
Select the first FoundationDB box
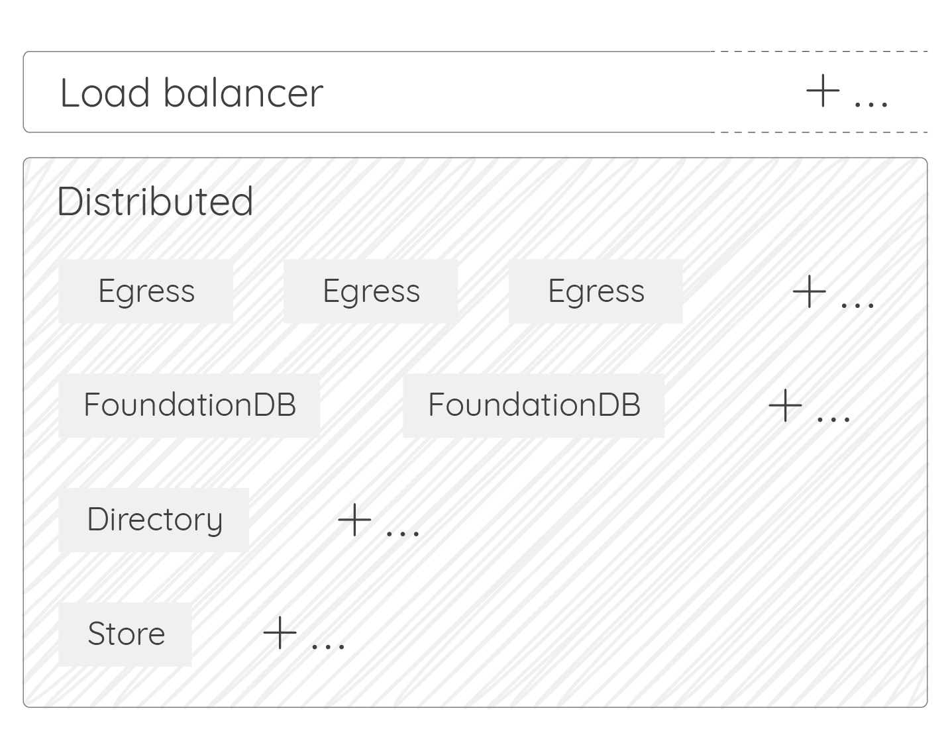tap(189, 405)
